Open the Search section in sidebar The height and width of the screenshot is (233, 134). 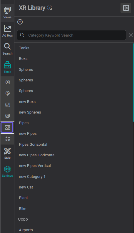pyautogui.click(x=7, y=49)
